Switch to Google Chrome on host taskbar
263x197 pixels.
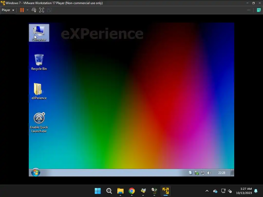click(x=132, y=191)
